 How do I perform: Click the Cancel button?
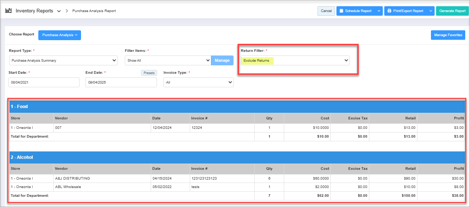tap(326, 11)
